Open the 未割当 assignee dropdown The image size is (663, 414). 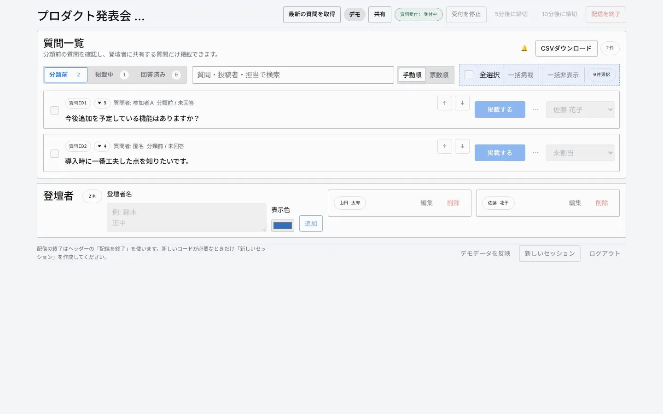[580, 153]
